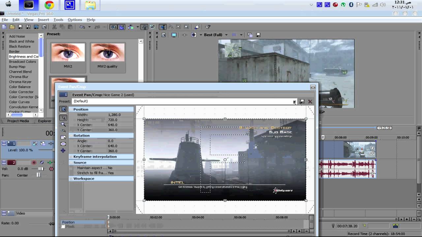This screenshot has width=422, height=237.
Task: Switch to the Project Media tab
Action: [18, 121]
